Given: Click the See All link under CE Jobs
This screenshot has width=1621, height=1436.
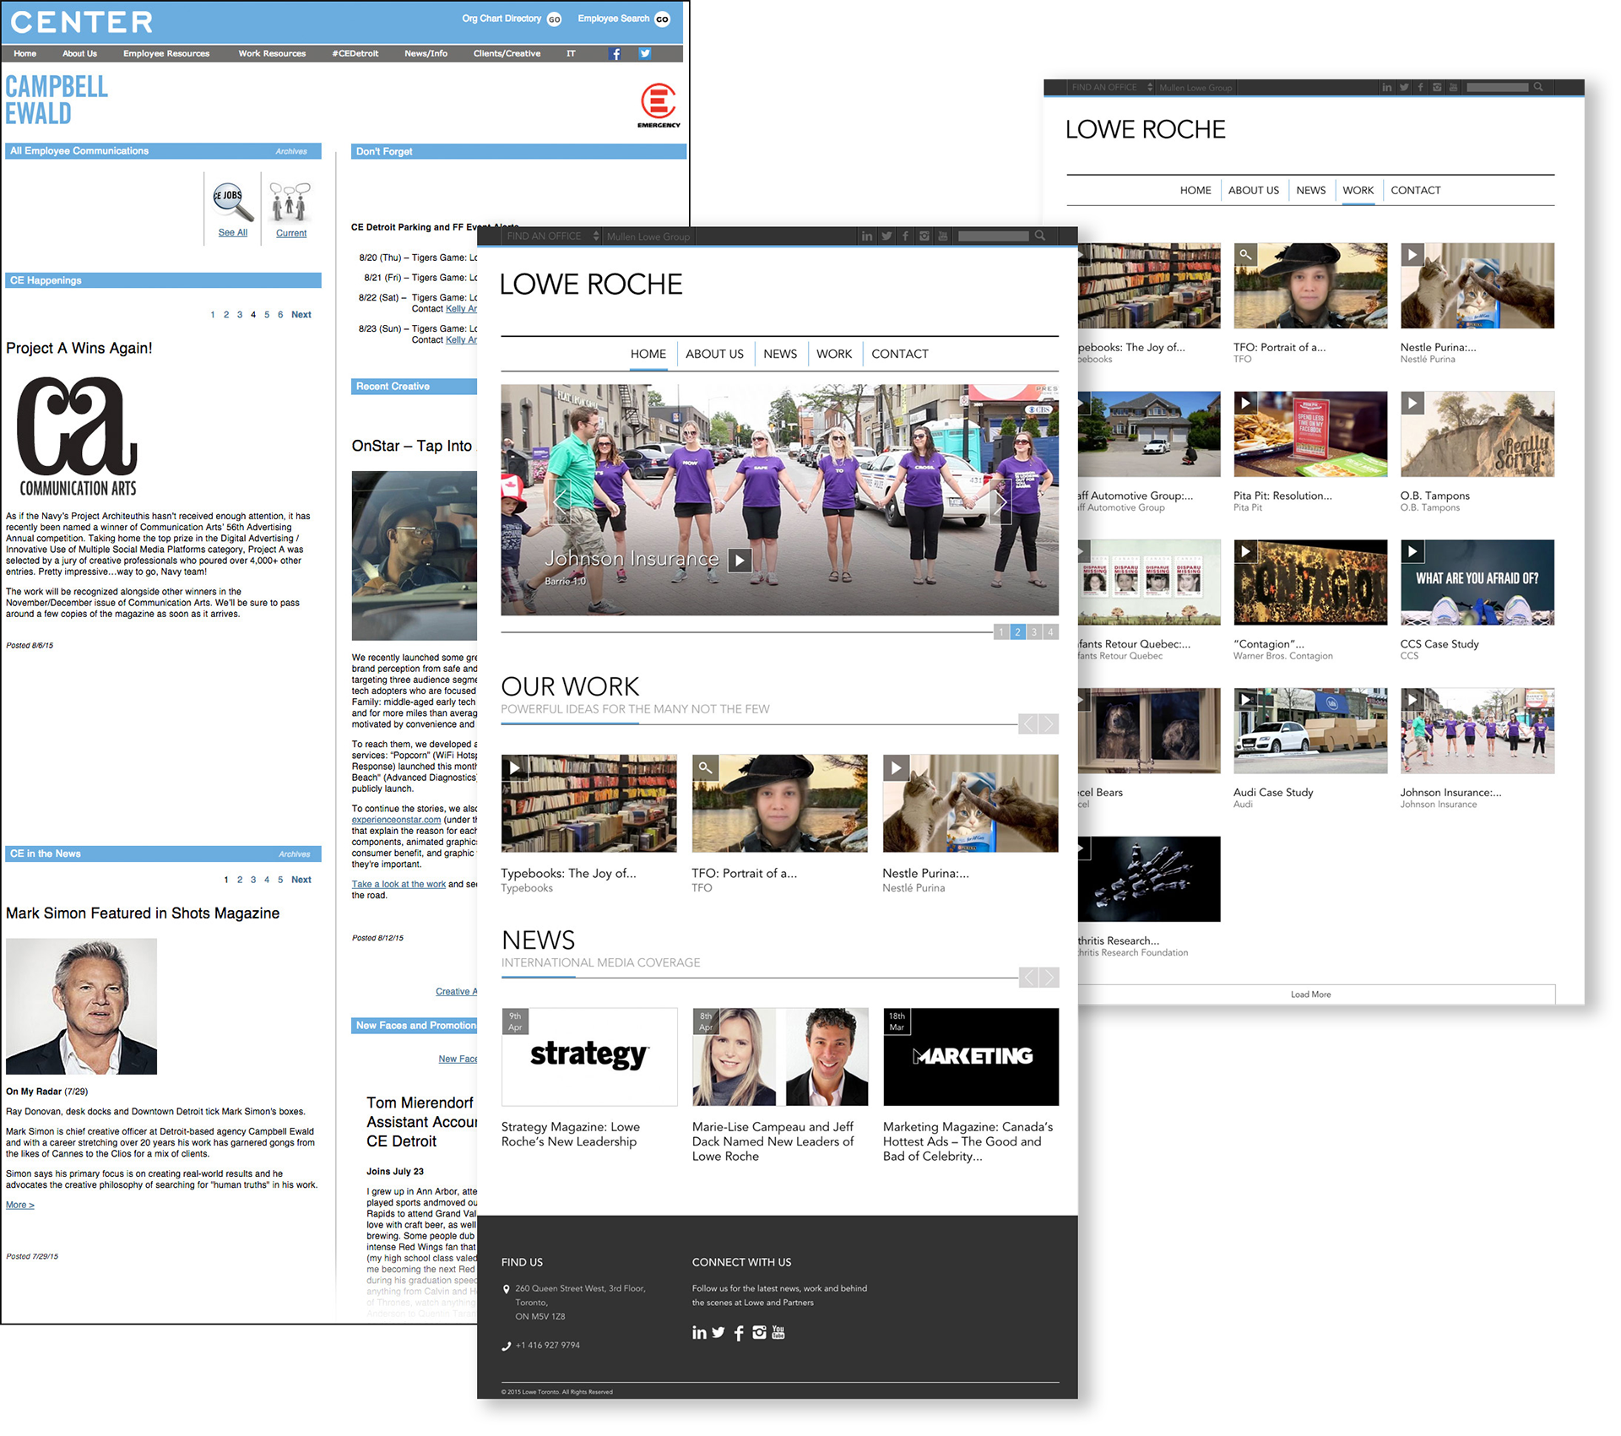Looking at the screenshot, I should click(x=233, y=233).
